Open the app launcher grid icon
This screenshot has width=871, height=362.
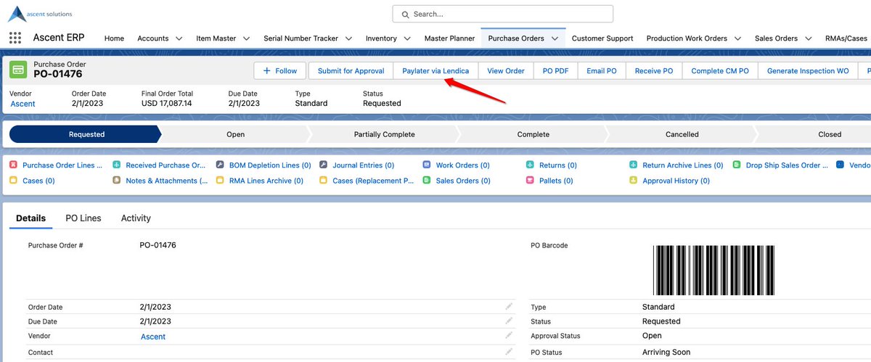coord(15,38)
